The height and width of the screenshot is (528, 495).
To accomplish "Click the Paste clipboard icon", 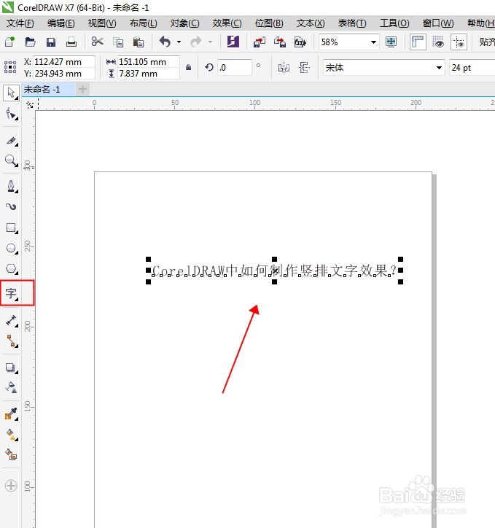I will [138, 42].
